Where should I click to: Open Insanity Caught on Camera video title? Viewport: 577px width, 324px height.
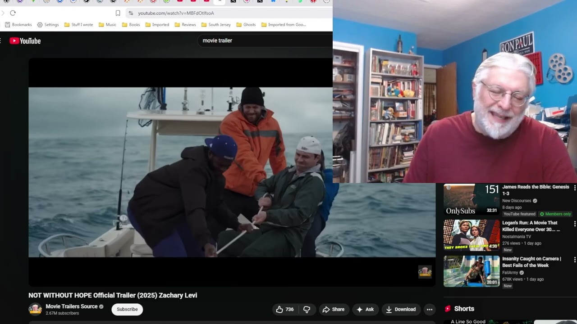(531, 262)
